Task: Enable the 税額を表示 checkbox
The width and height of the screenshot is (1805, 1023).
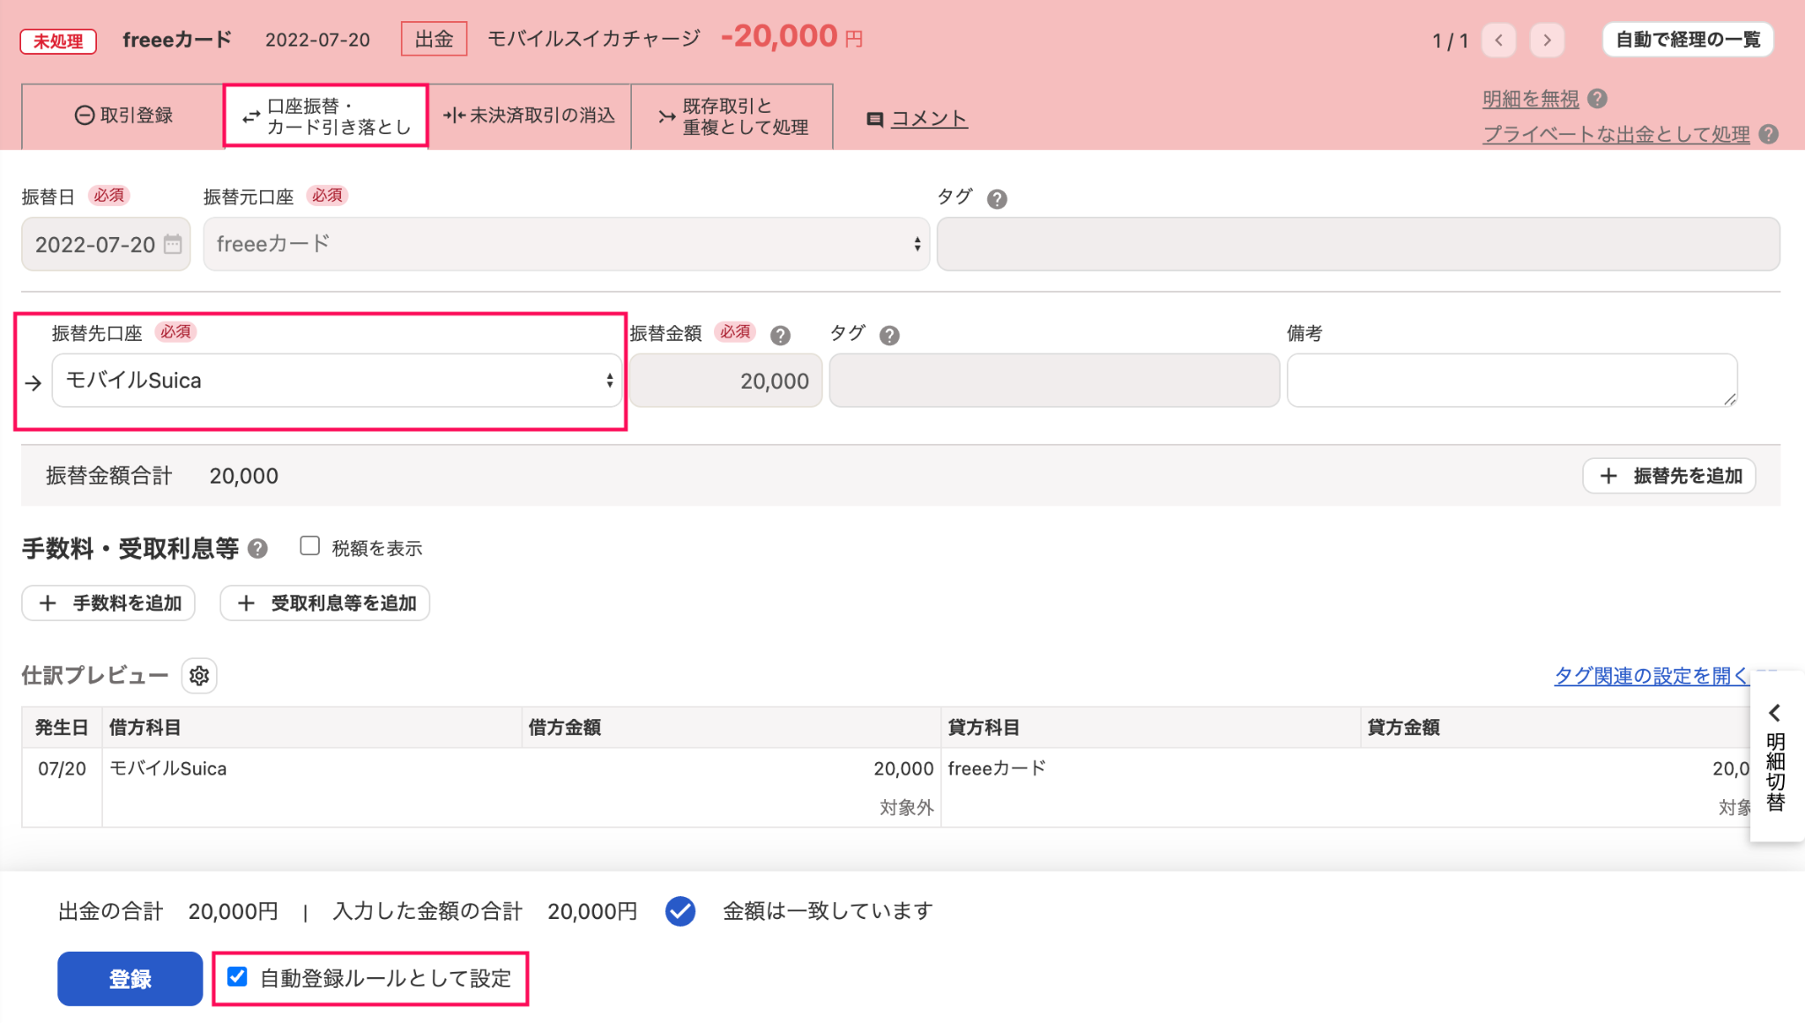Action: pyautogui.click(x=309, y=546)
